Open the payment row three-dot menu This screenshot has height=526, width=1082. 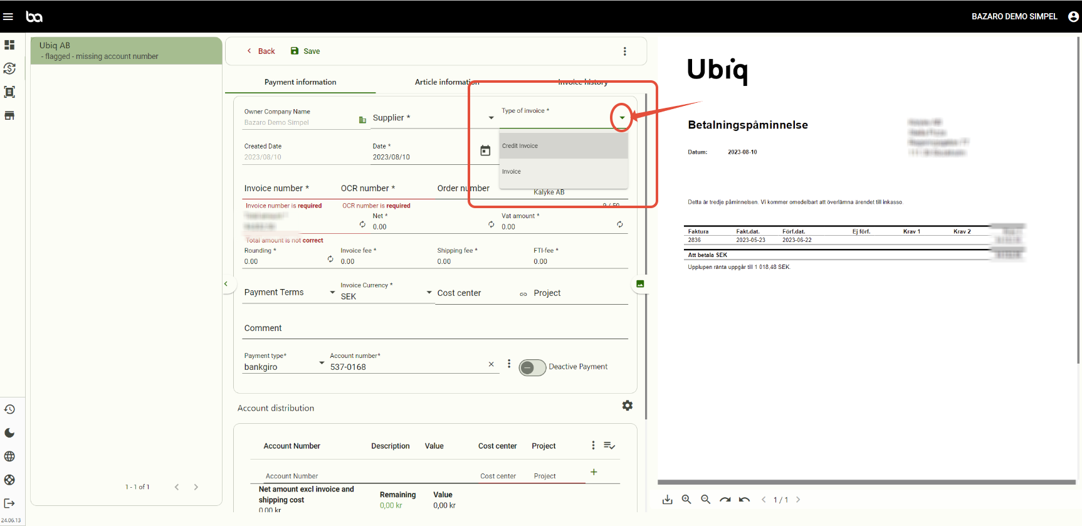coord(509,364)
